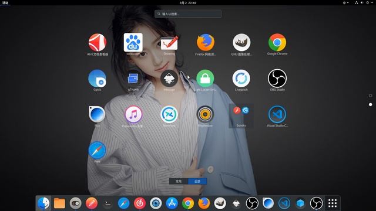Open OBS Studio from the app grid
The width and height of the screenshot is (376, 211).
pos(277,78)
